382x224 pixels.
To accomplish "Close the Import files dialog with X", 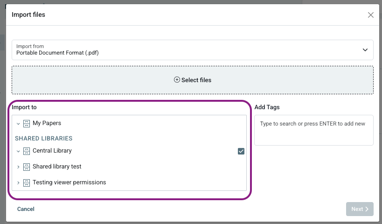I will click(x=371, y=15).
